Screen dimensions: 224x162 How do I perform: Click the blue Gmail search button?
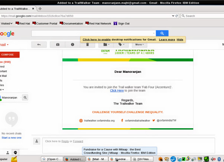(x=162, y=33)
